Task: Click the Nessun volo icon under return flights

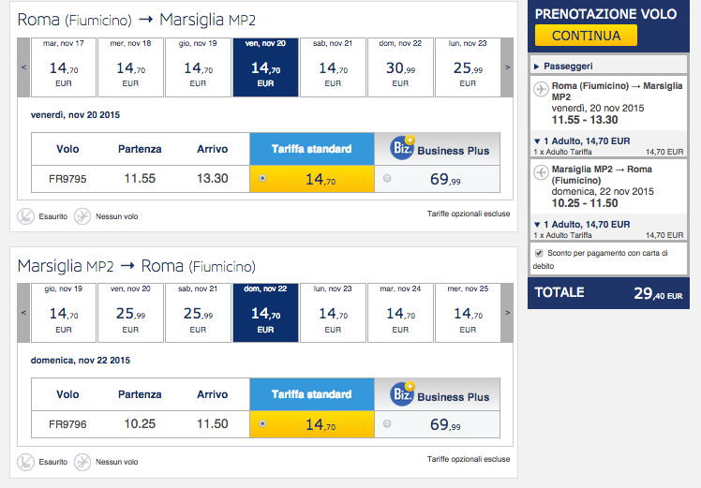Action: tap(82, 462)
